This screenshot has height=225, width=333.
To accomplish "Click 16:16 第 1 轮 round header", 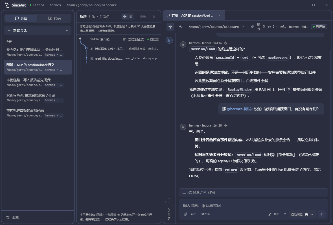I will pyautogui.click(x=100, y=39).
